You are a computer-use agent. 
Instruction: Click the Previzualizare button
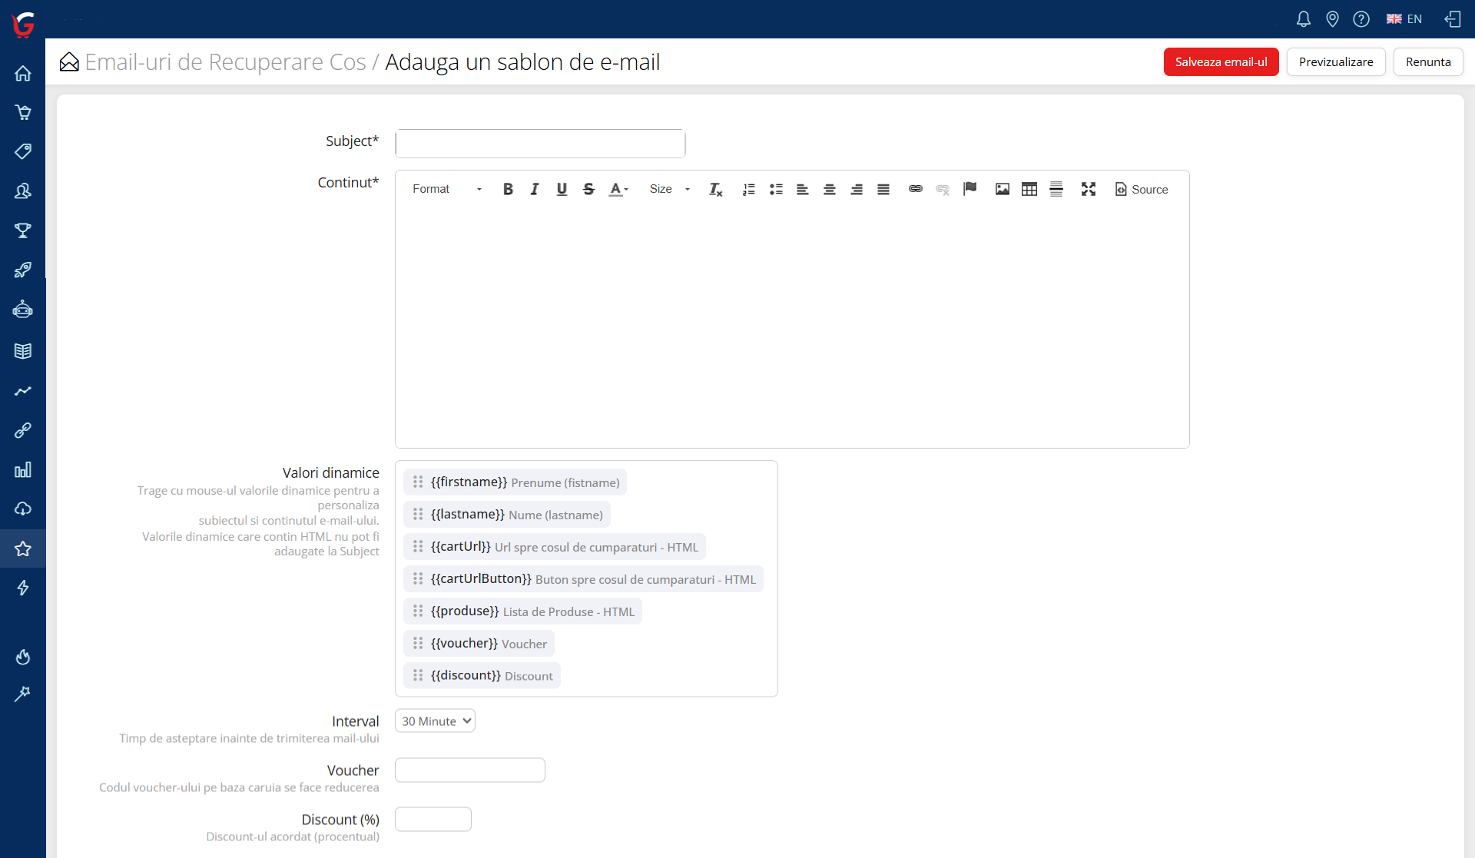1335,62
